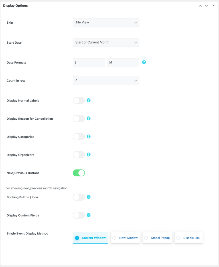Click the Display Organizers help icon
219x267 pixels.
point(88,155)
